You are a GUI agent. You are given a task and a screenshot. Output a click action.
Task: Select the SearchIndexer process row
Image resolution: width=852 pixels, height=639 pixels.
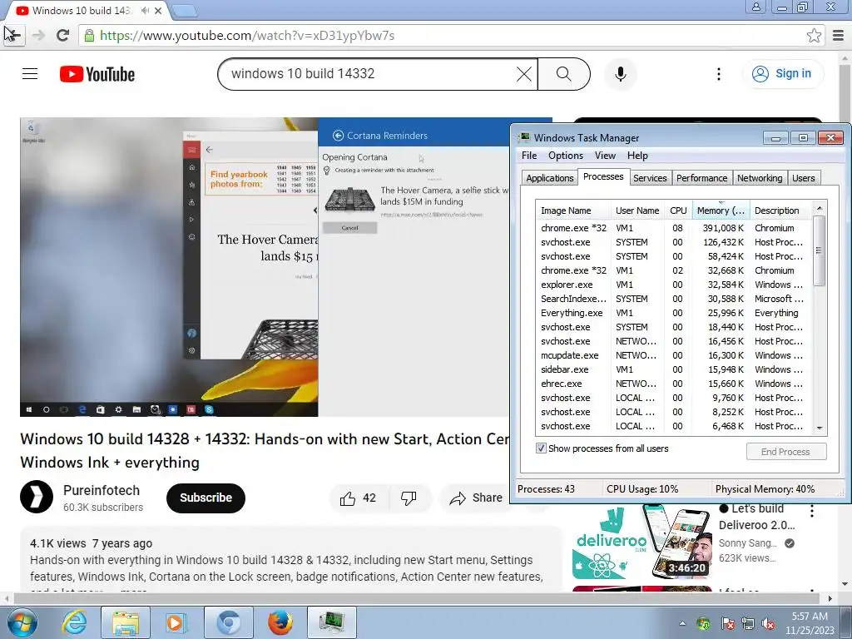click(x=674, y=299)
